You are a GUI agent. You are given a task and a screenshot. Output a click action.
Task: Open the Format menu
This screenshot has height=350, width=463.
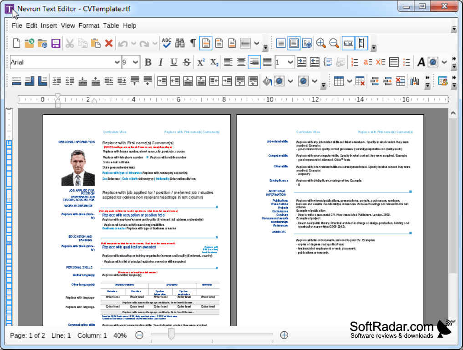tap(89, 25)
